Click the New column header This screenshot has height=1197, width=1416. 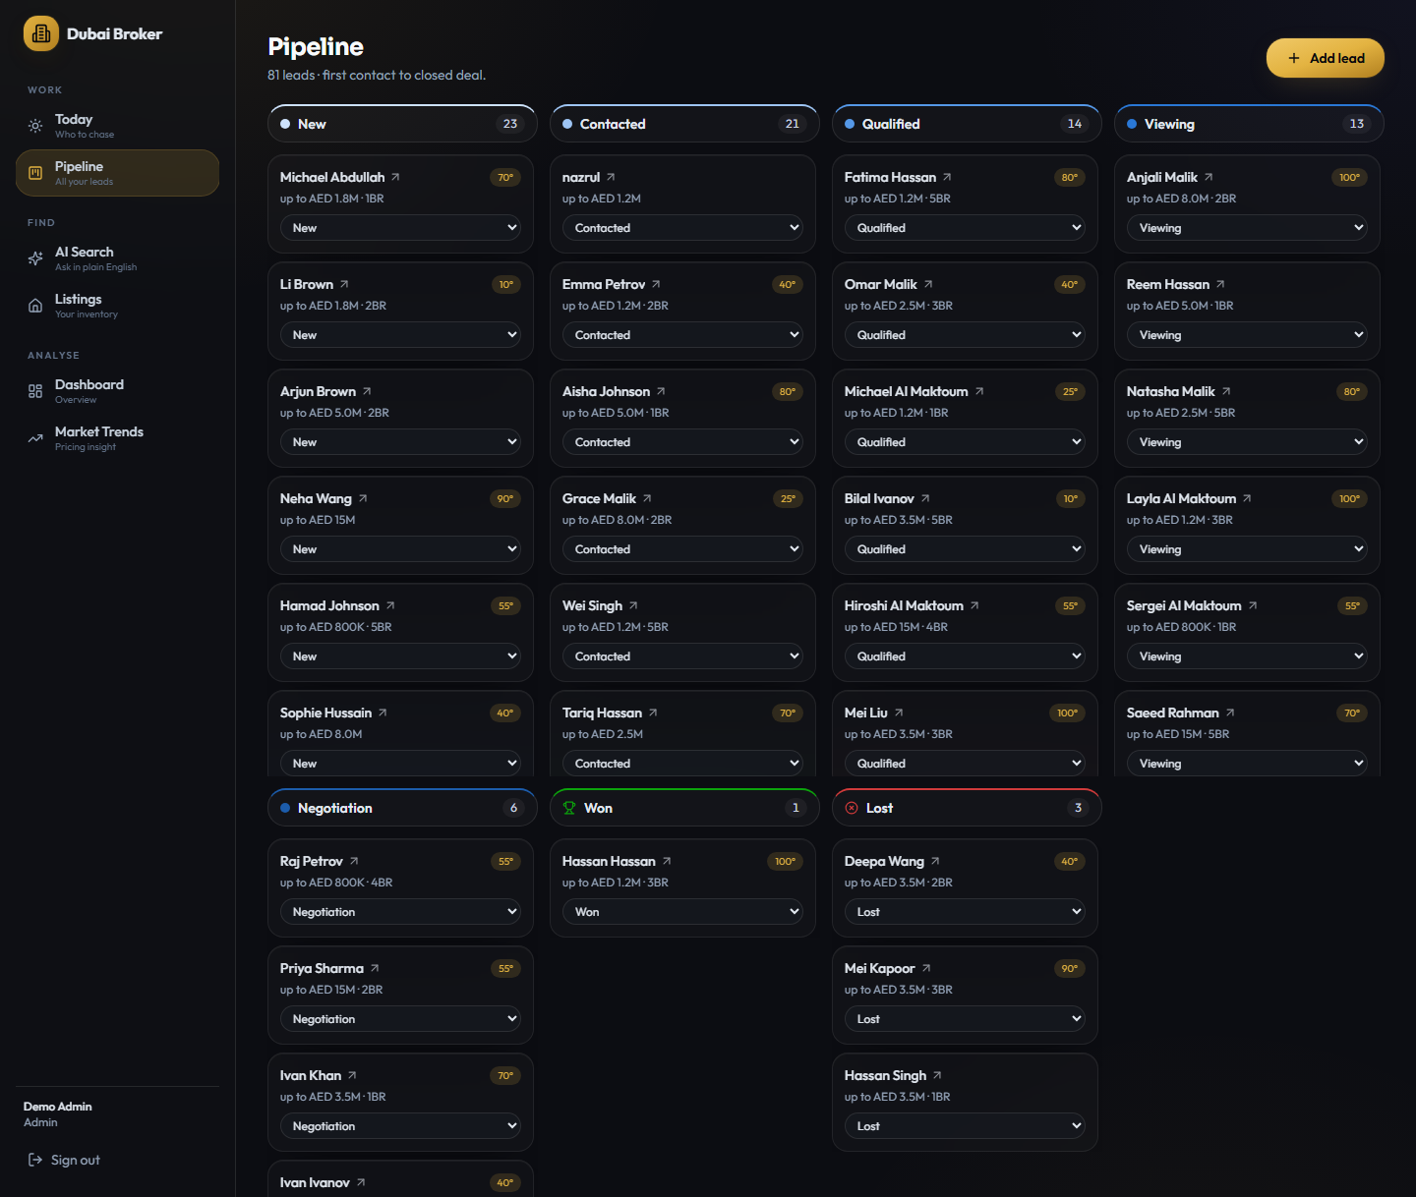coord(402,124)
